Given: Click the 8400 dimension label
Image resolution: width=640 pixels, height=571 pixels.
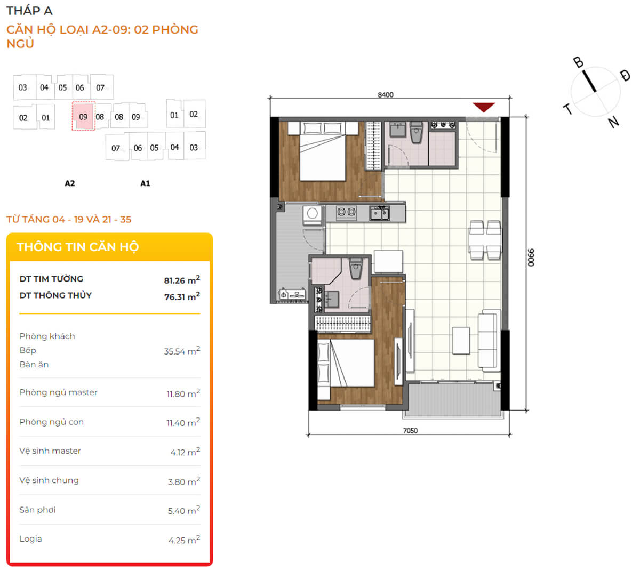Looking at the screenshot, I should point(385,95).
